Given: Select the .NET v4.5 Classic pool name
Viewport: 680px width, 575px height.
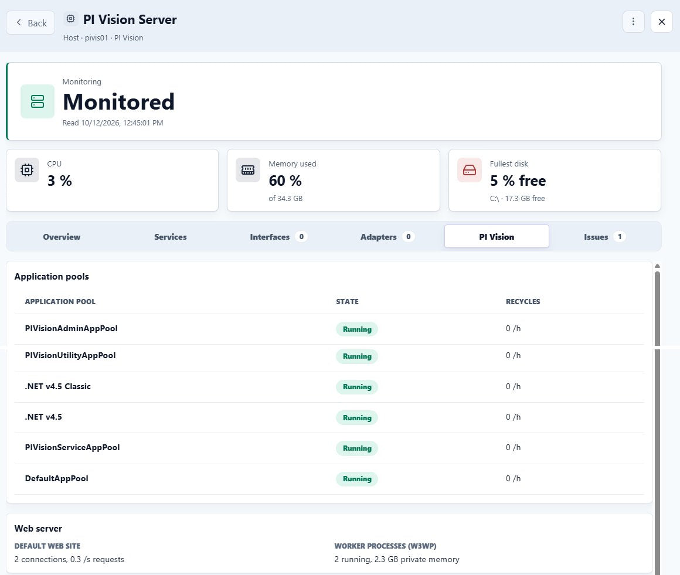Looking at the screenshot, I should (x=57, y=386).
